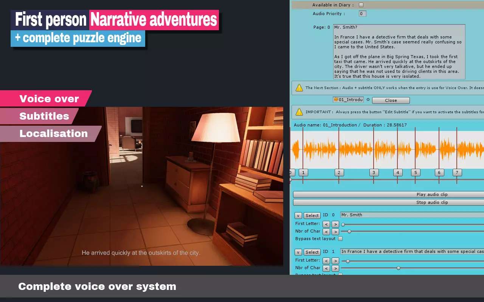This screenshot has height=302, width=484.
Task: Click Nbr of Char slider handle for ID 0
Action: pos(349,231)
